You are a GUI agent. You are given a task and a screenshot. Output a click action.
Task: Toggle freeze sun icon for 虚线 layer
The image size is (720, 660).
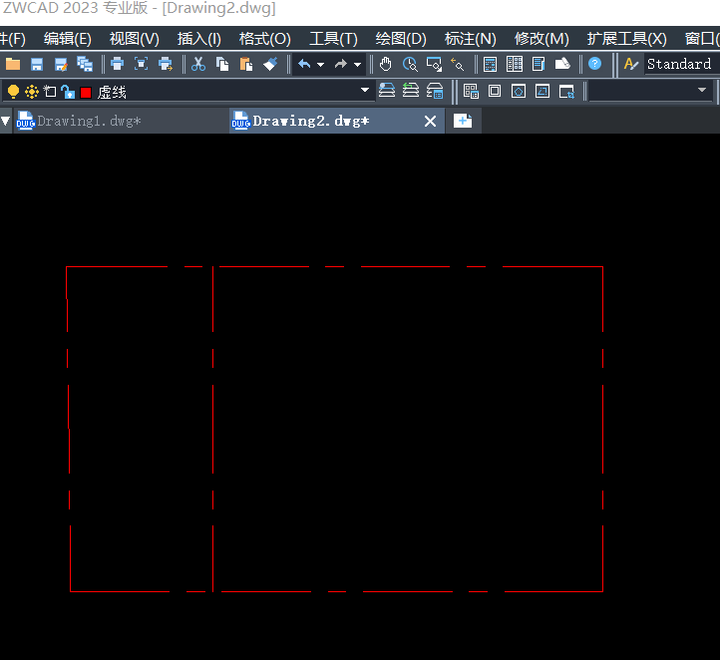point(32,92)
